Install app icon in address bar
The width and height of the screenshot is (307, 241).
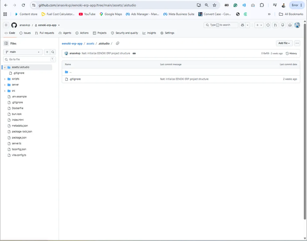(199, 5)
